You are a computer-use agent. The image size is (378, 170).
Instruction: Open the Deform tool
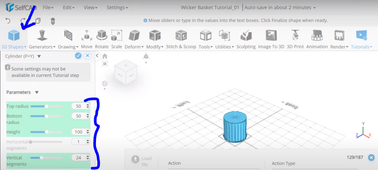pyautogui.click(x=134, y=40)
